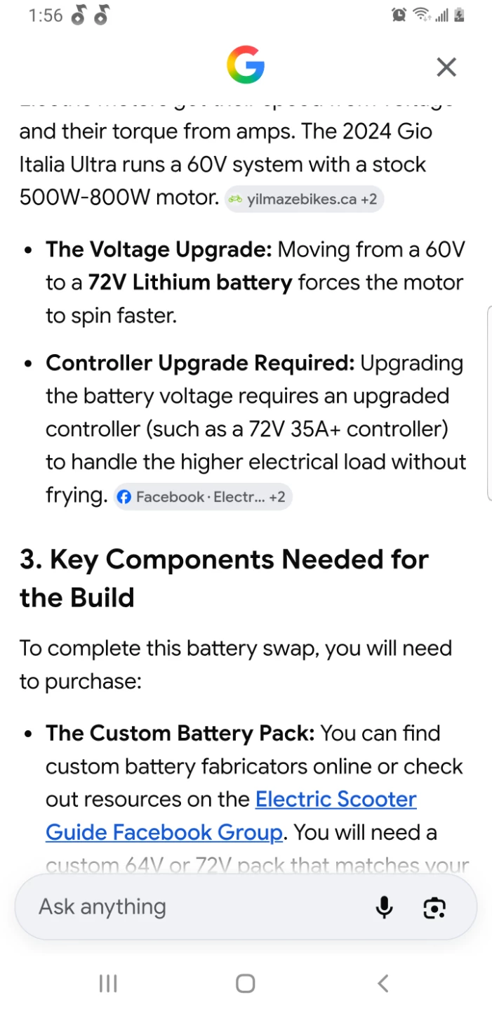Tap the edge panel handle on right
Image resolution: width=492 pixels, height=1012 pixels.
click(489, 403)
